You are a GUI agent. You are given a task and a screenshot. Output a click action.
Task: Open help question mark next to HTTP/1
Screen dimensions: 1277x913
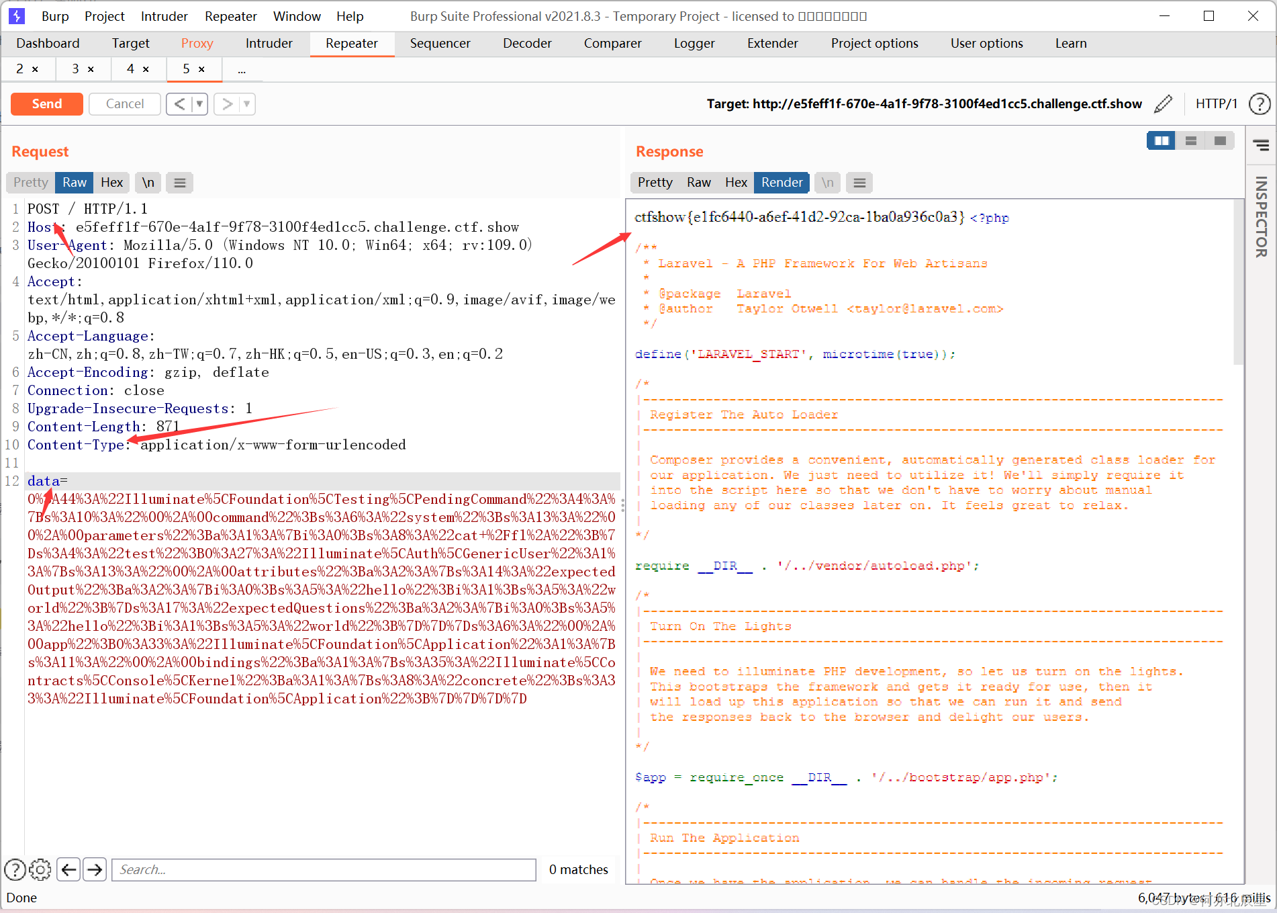coord(1259,104)
